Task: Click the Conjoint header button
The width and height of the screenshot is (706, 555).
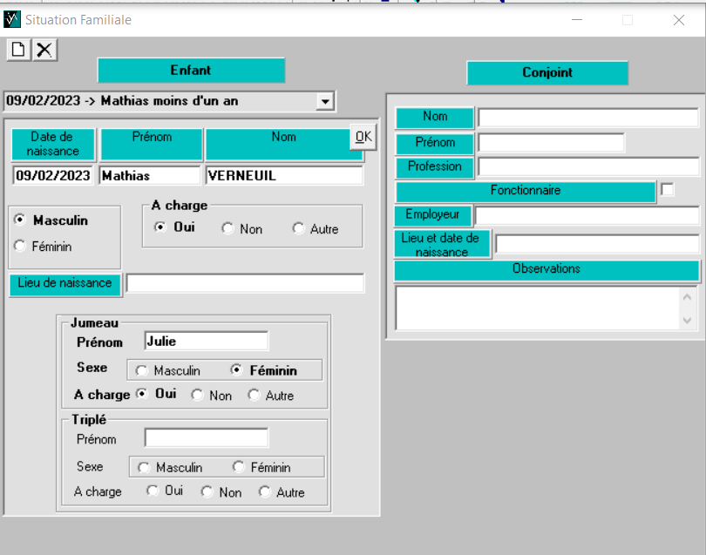Action: [x=547, y=73]
